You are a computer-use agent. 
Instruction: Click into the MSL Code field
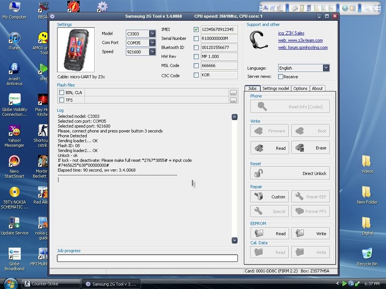(219, 66)
